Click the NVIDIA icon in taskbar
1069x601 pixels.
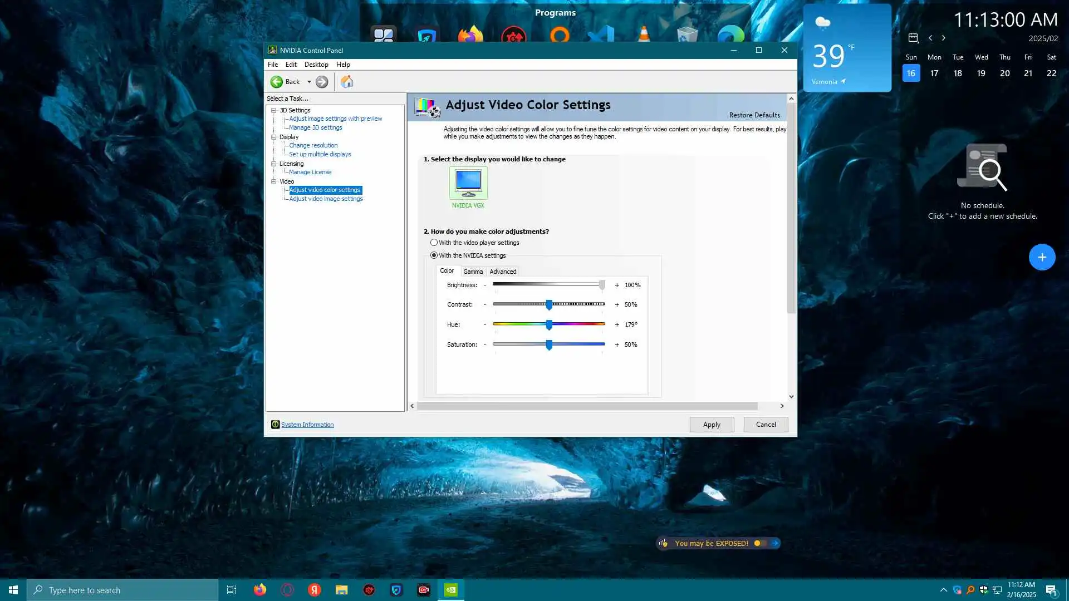coord(451,590)
